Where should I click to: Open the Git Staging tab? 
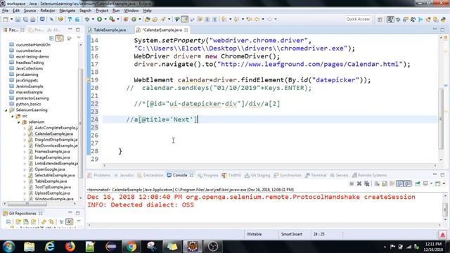pos(258,175)
